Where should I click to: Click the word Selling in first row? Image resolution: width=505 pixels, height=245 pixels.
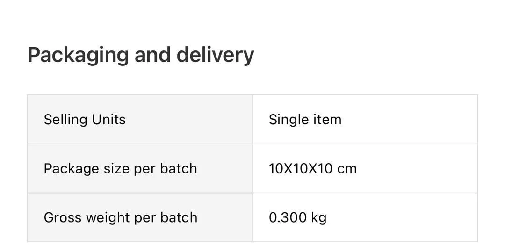click(65, 120)
